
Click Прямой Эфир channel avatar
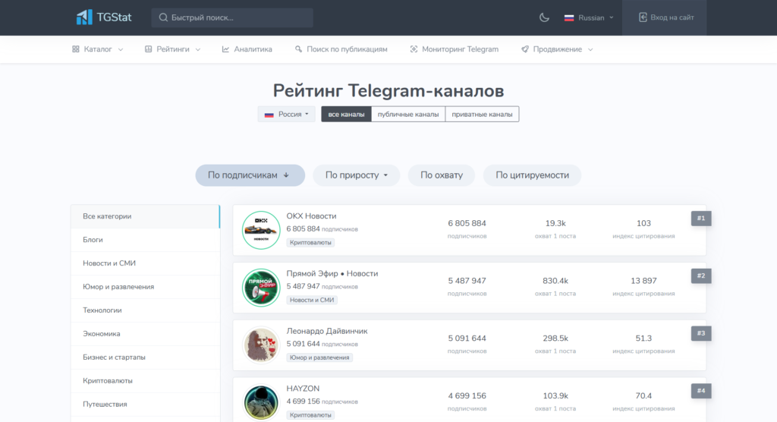click(261, 288)
